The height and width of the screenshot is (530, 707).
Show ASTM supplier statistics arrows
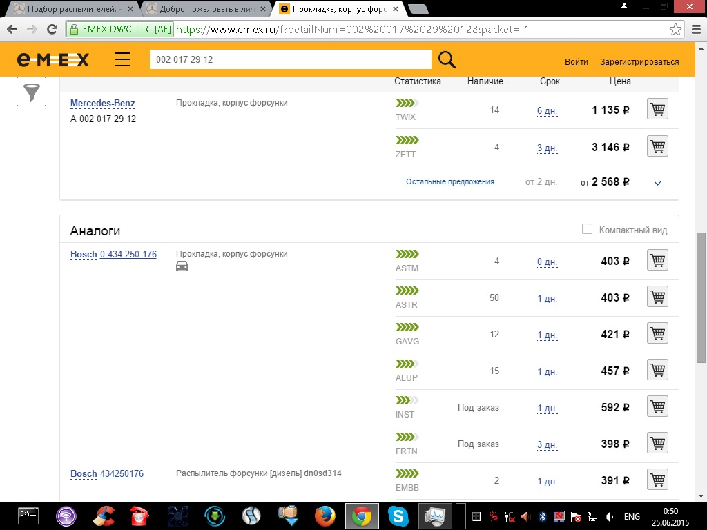[x=407, y=254]
